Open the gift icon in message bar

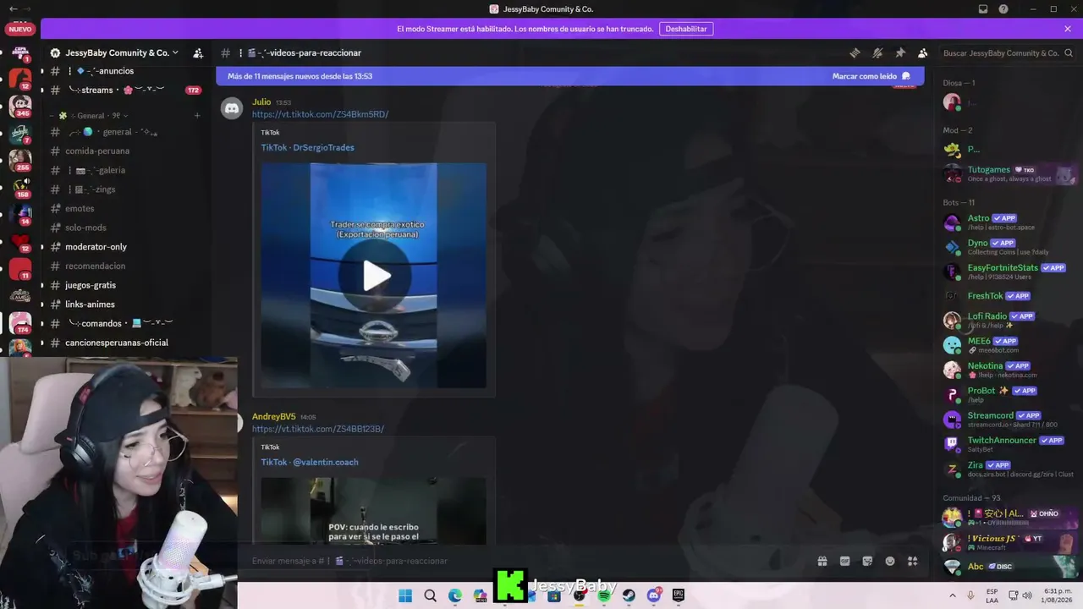822,561
